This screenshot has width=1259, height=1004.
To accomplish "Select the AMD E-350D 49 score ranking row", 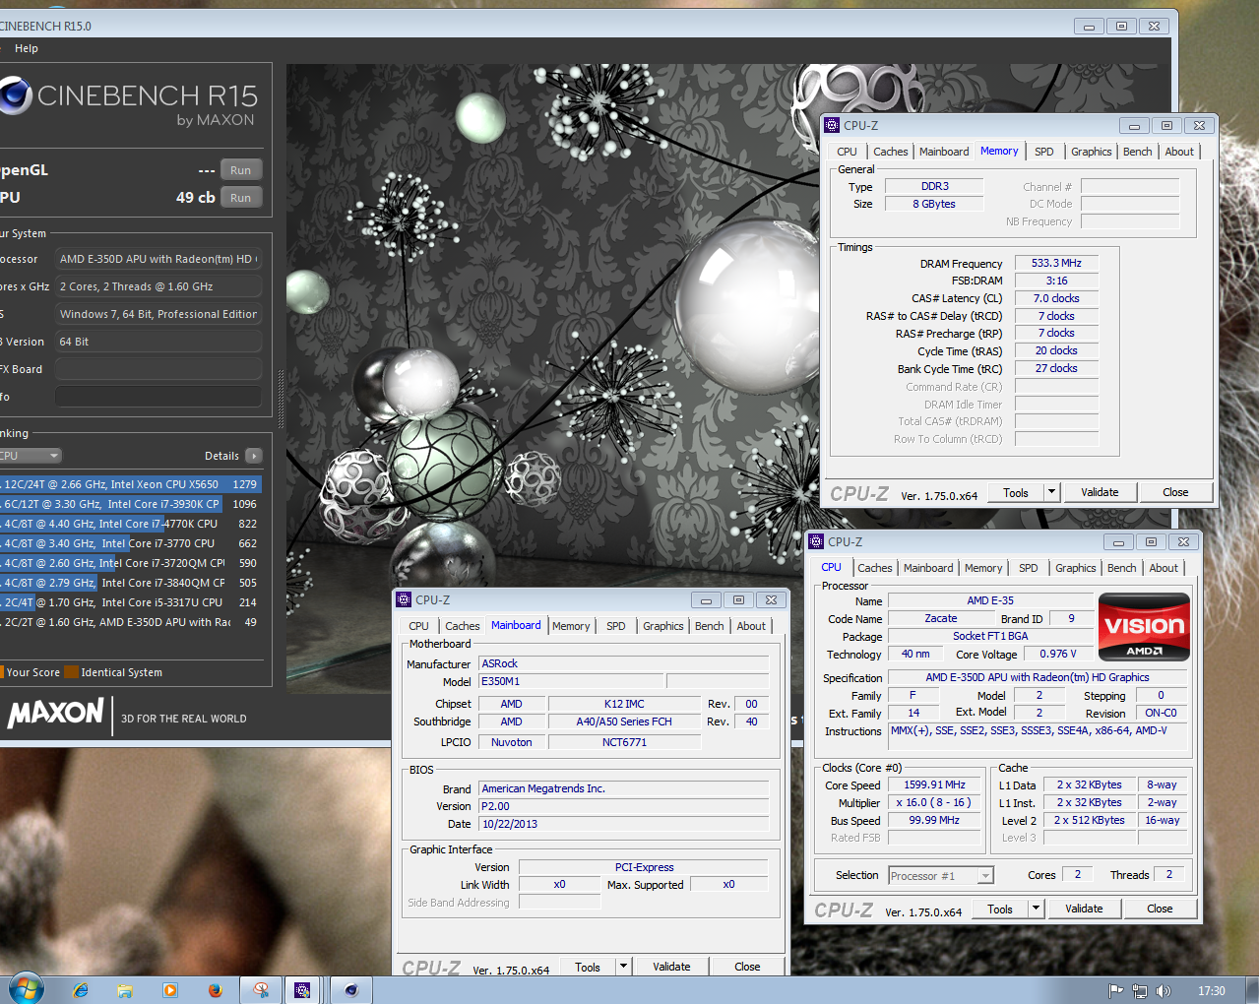I will [131, 622].
